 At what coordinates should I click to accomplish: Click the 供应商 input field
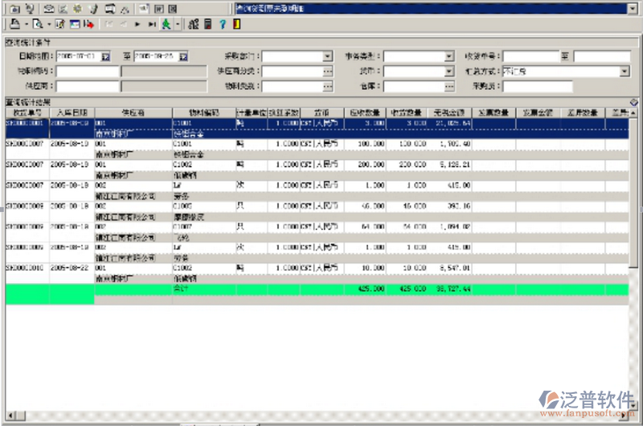click(x=87, y=86)
